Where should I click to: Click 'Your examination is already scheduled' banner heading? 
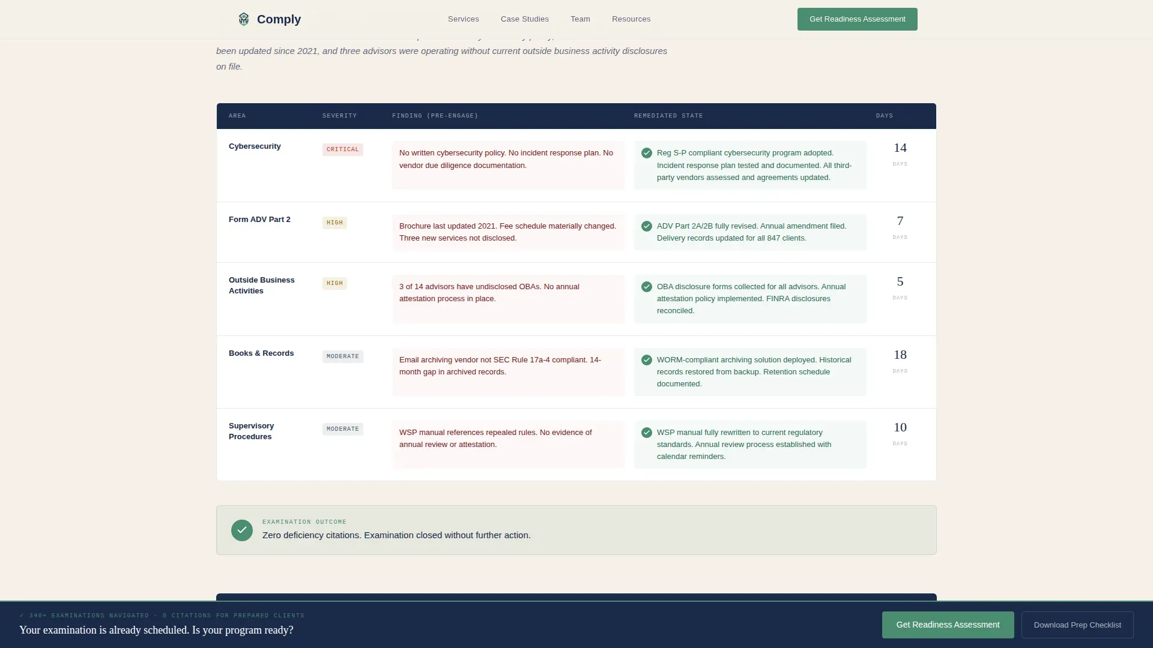[156, 630]
